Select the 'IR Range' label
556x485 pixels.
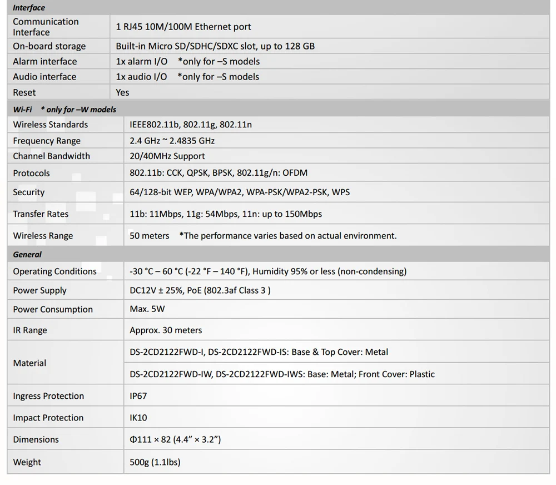click(30, 330)
